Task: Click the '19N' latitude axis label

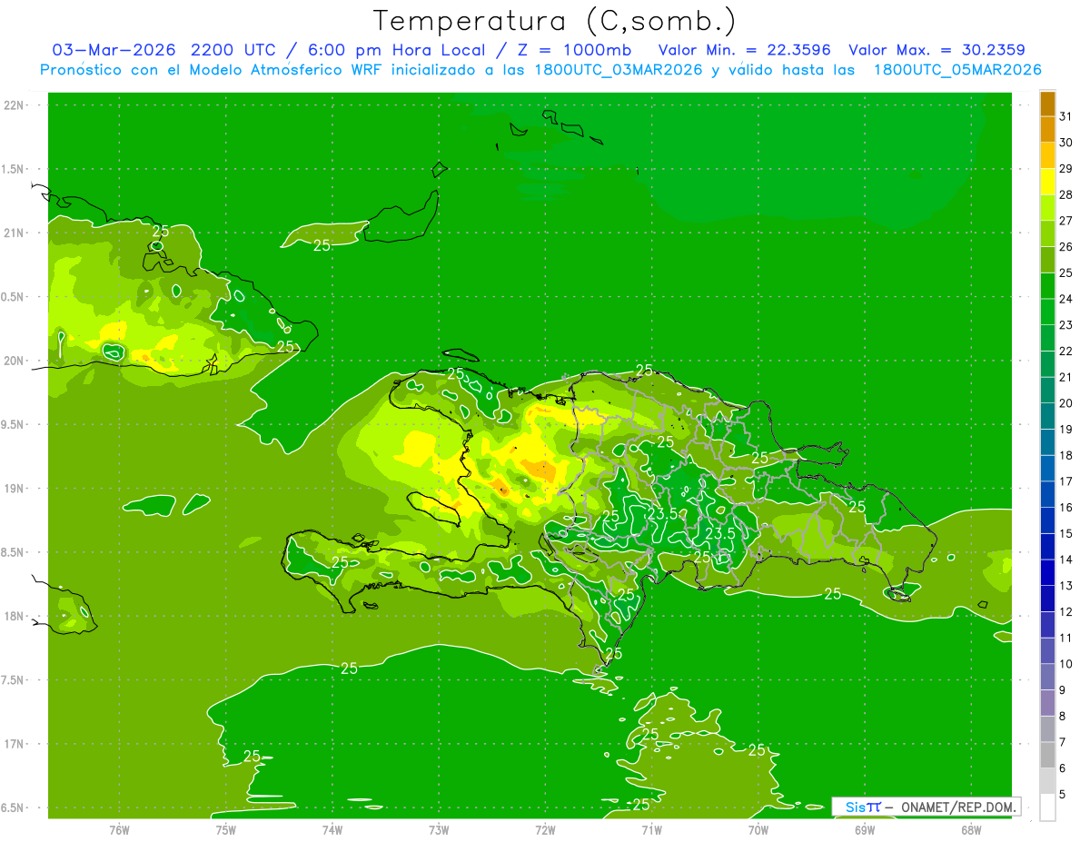Action: click(15, 489)
